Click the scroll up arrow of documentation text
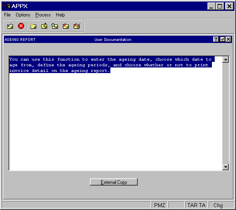236x210 pixels. point(226,59)
